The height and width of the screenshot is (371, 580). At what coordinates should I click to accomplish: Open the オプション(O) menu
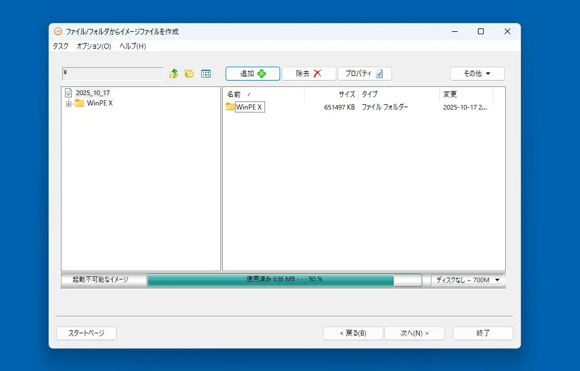93,46
